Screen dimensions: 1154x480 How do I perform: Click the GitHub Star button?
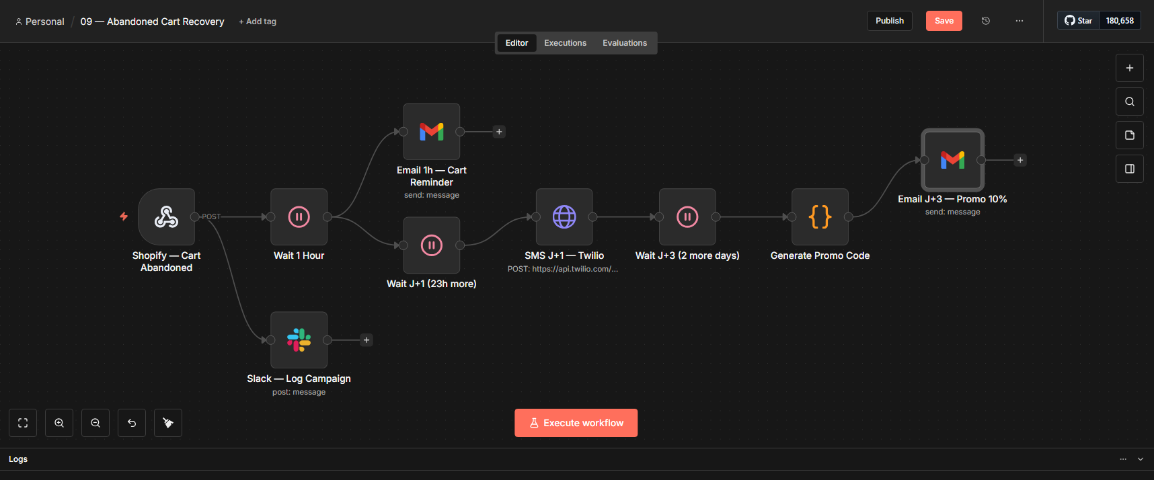[1078, 21]
